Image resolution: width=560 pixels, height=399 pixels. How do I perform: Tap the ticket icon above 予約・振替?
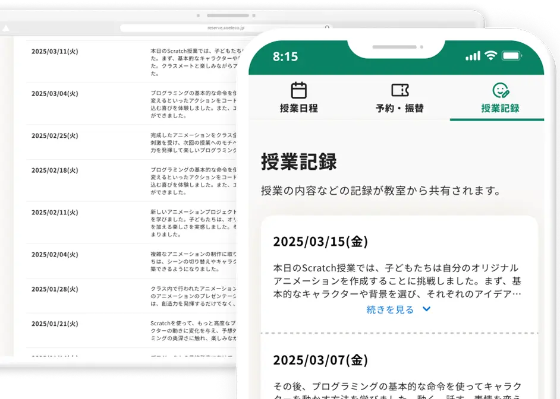pyautogui.click(x=400, y=90)
